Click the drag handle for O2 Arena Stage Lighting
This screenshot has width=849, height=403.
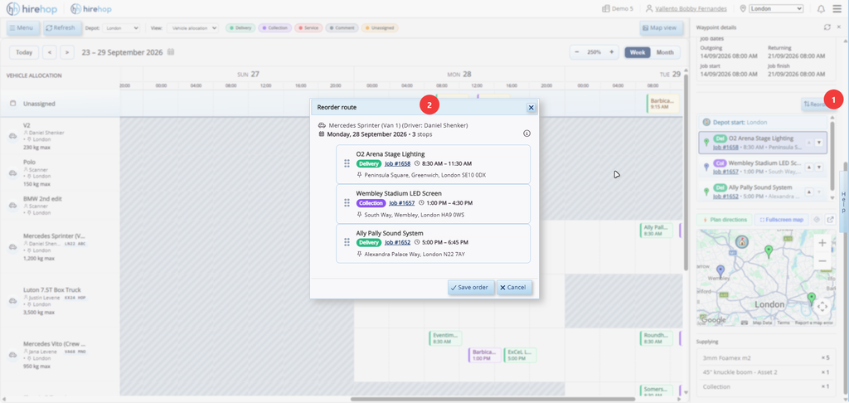click(347, 163)
